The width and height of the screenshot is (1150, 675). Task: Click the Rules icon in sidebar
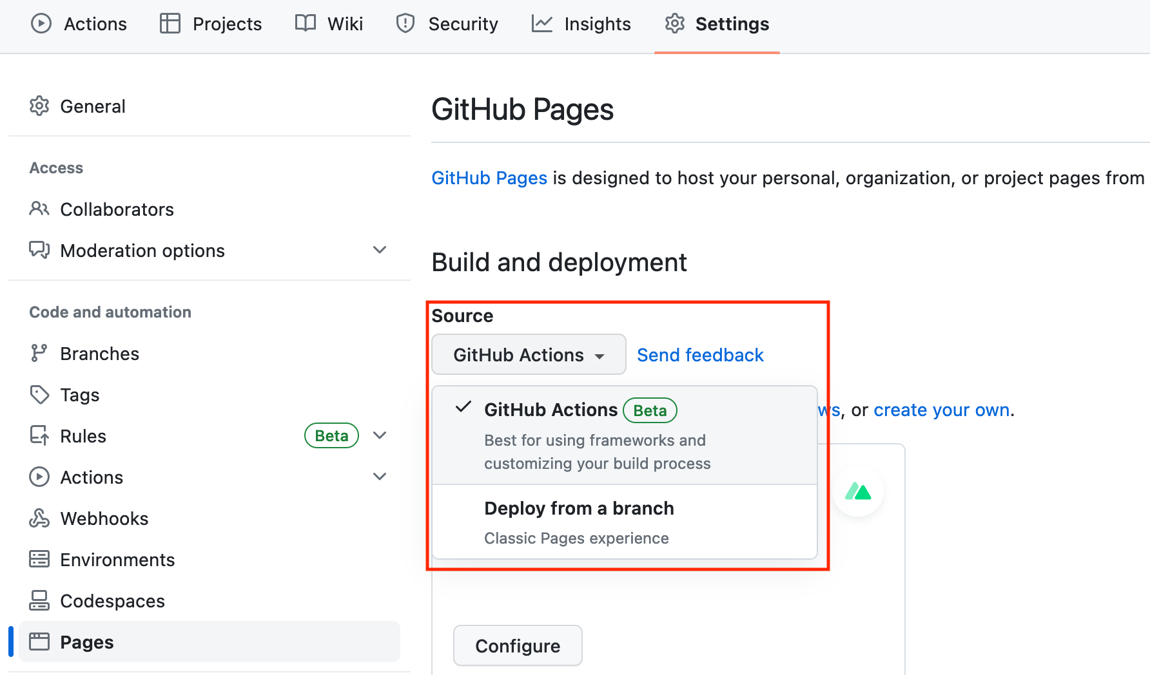(x=39, y=435)
